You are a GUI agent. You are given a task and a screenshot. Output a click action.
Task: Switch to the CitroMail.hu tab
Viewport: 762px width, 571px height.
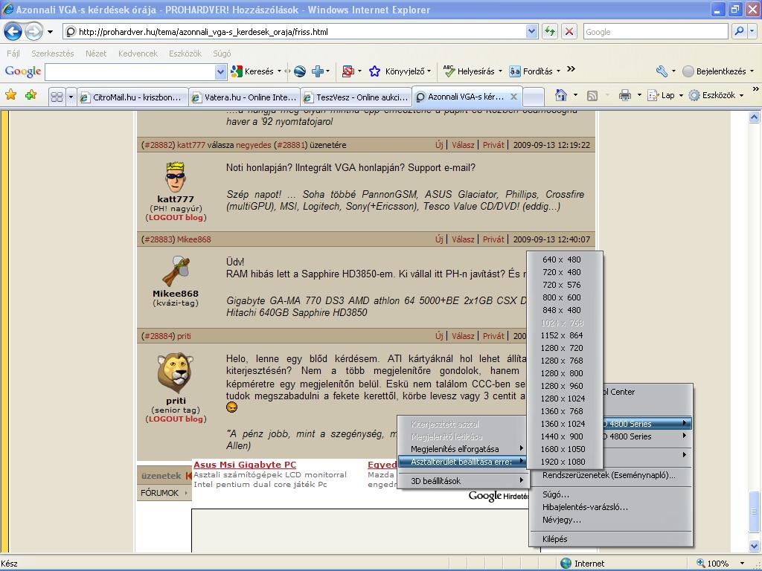132,97
